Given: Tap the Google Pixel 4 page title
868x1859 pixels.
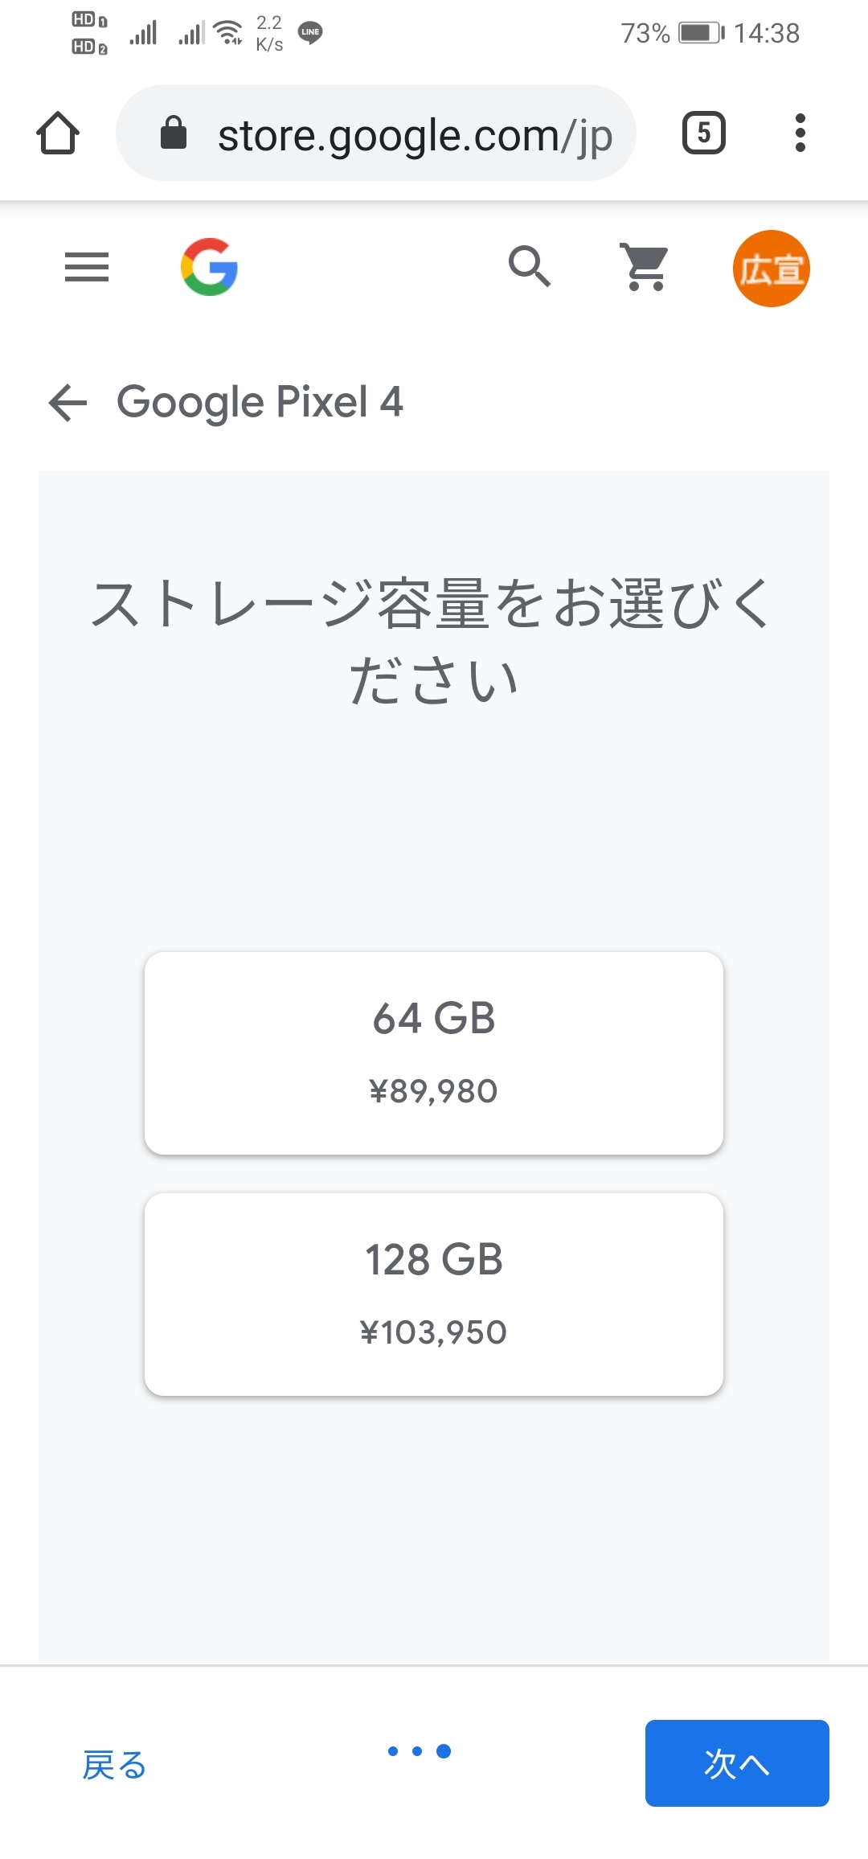Looking at the screenshot, I should click(260, 402).
